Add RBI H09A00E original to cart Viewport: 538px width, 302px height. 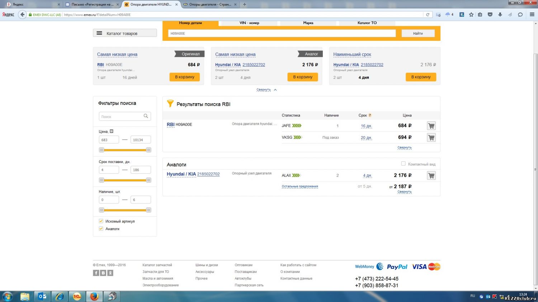(x=184, y=77)
